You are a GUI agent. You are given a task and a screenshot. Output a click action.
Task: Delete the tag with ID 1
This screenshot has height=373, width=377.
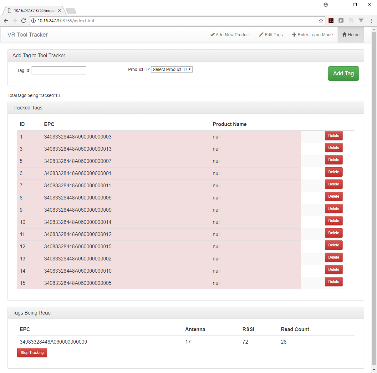[334, 136]
